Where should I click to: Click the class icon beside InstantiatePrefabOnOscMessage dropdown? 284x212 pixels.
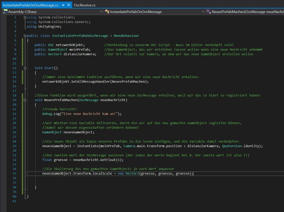106,12
